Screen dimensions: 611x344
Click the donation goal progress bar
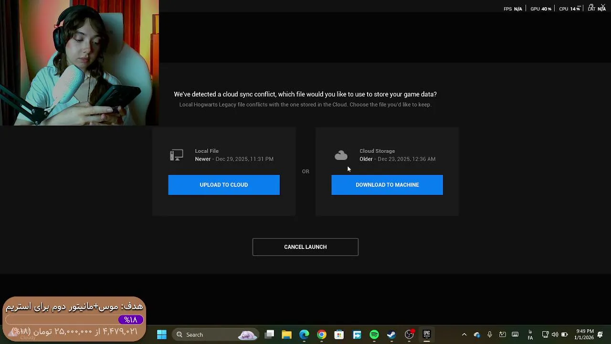click(x=74, y=320)
